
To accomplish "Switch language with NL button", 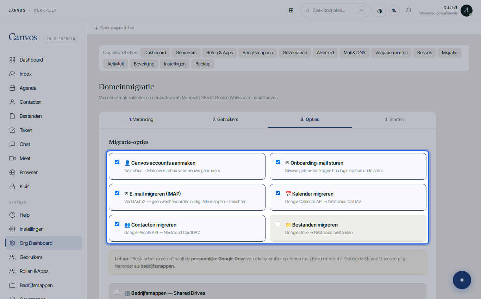I will [394, 11].
